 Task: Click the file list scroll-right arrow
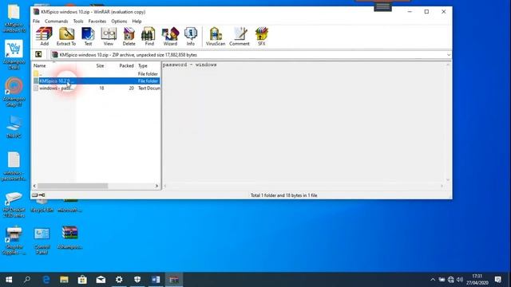pyautogui.click(x=156, y=186)
